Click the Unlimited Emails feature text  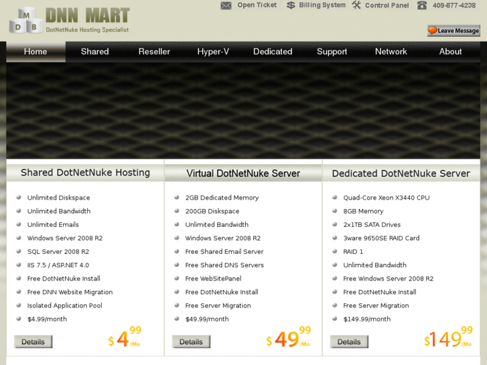(x=53, y=224)
